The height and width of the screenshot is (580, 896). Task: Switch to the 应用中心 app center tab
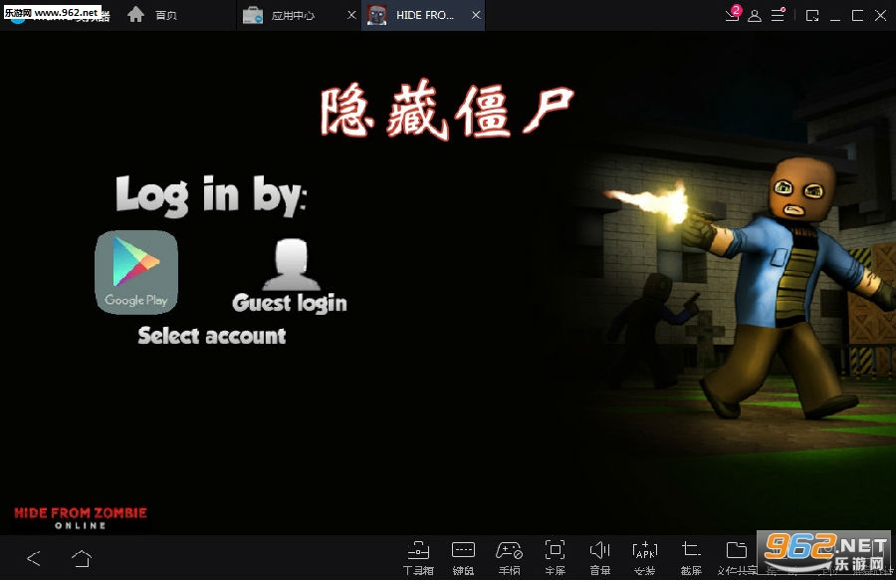(x=292, y=15)
